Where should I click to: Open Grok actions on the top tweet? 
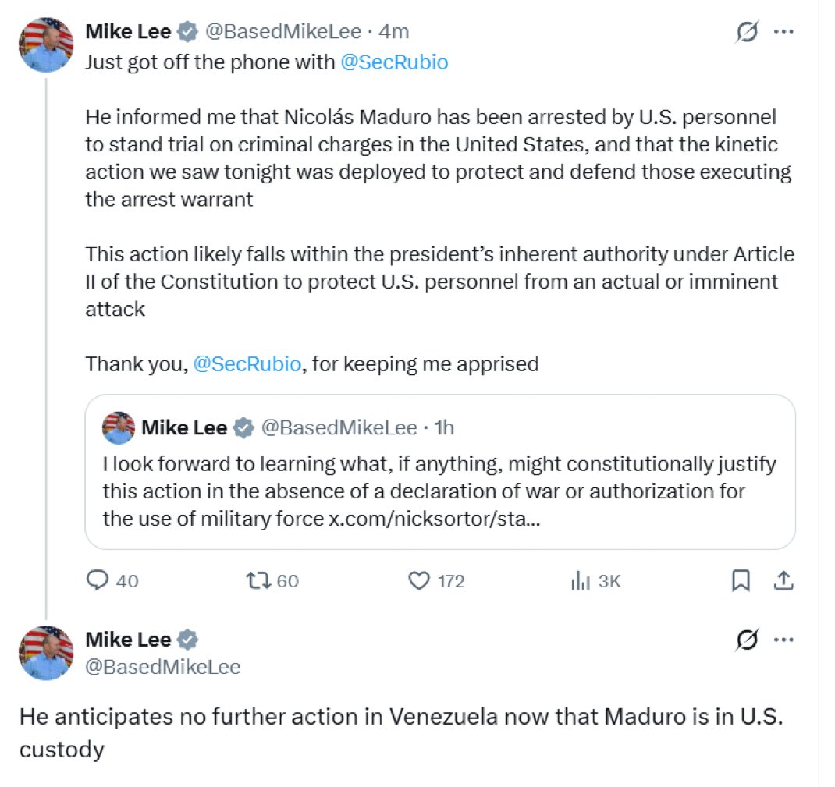[x=747, y=30]
